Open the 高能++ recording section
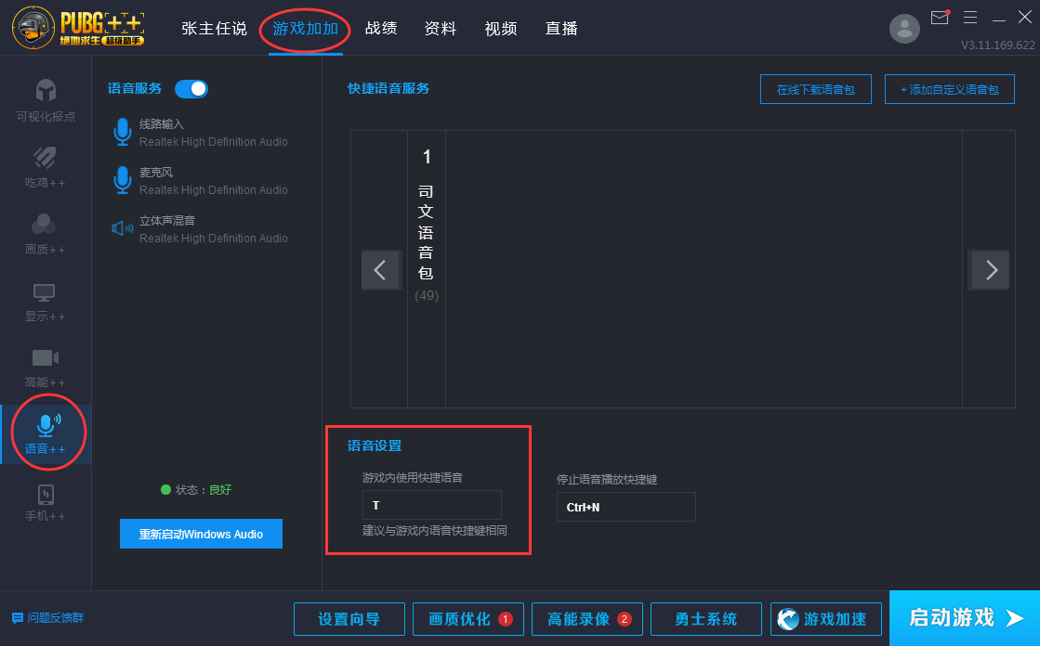This screenshot has height=646, width=1040. point(46,368)
